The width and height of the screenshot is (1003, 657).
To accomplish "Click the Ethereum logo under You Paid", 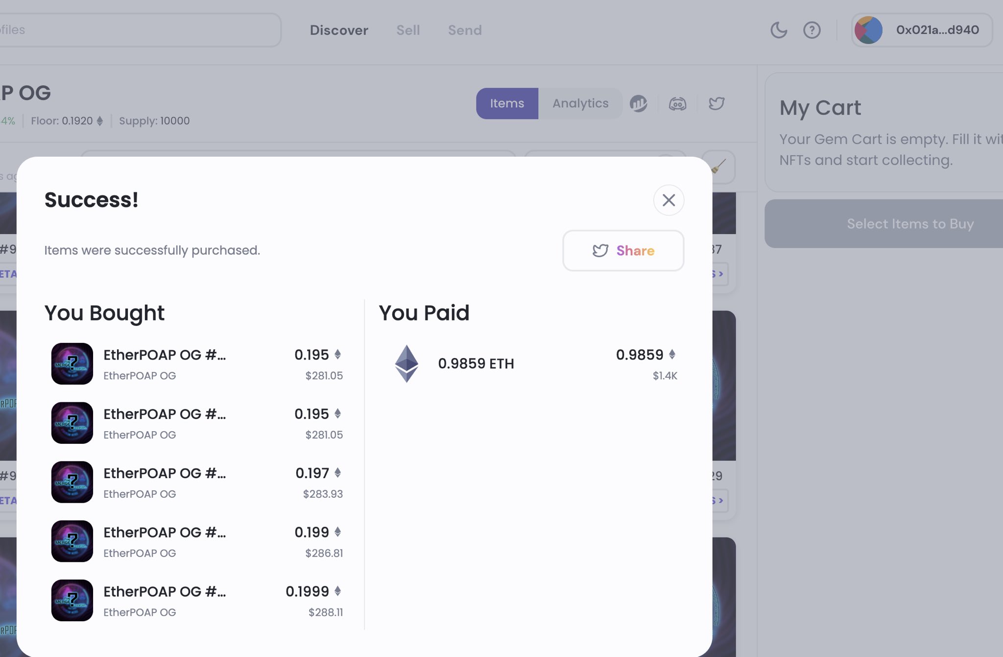I will click(406, 364).
